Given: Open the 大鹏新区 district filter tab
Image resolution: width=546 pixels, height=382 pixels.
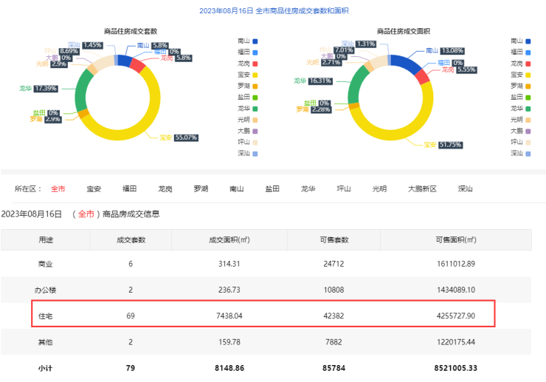Looking at the screenshot, I should (422, 189).
